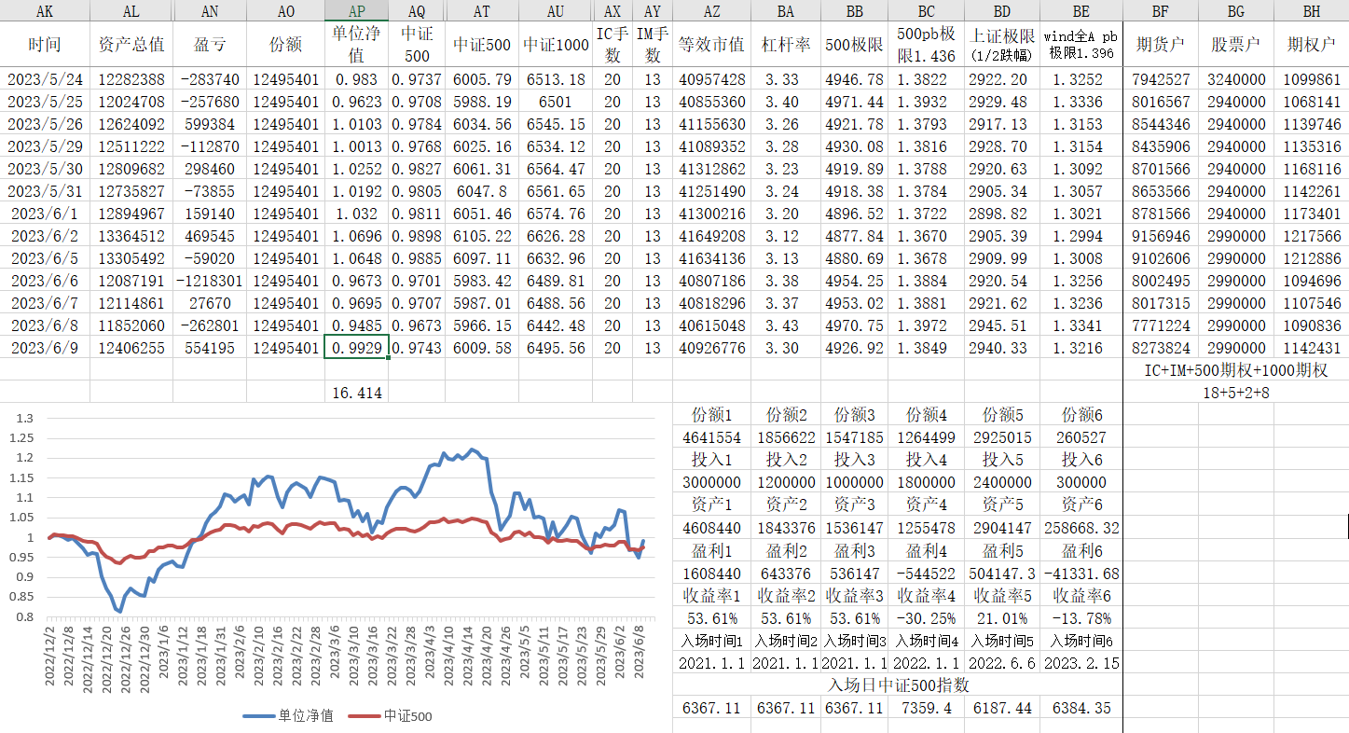Click the 入场日中证500指数 merged cell
Screen dimensions: 1349x733
point(898,685)
